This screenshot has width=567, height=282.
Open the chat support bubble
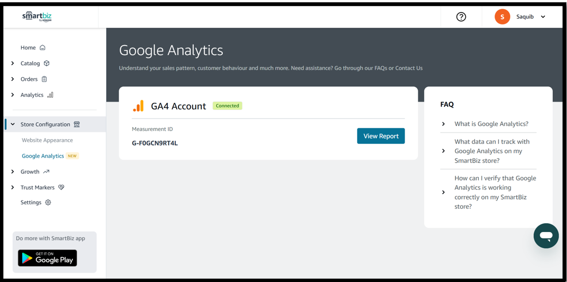pos(546,236)
